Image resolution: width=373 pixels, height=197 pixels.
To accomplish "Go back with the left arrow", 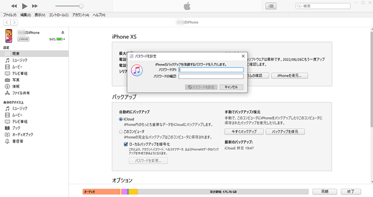I will pos(7,22).
